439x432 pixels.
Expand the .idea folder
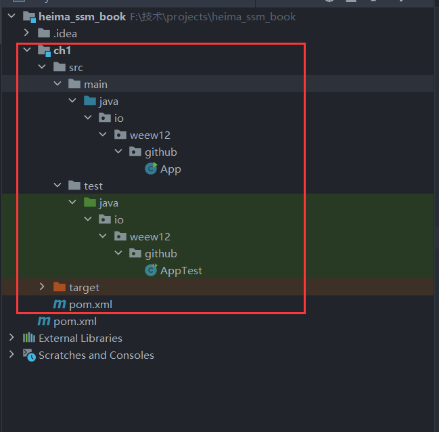click(x=26, y=33)
